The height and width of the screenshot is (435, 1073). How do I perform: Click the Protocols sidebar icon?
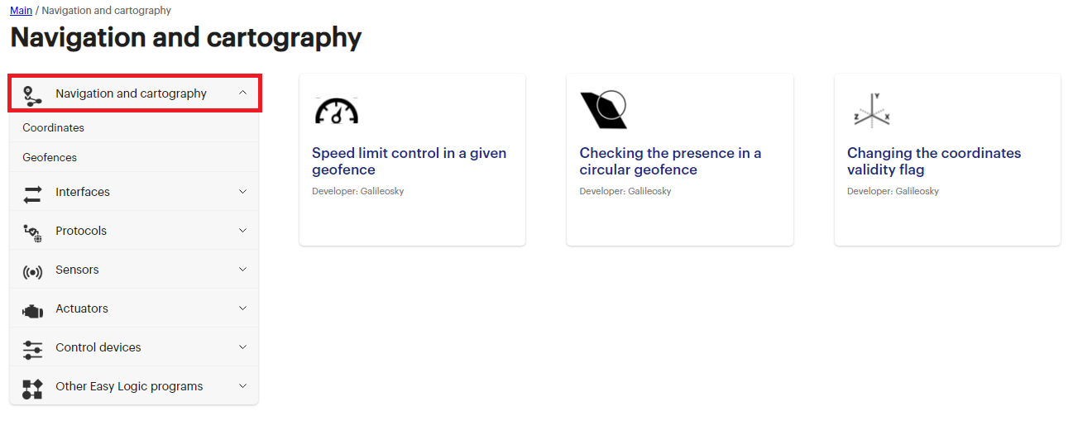[32, 232]
